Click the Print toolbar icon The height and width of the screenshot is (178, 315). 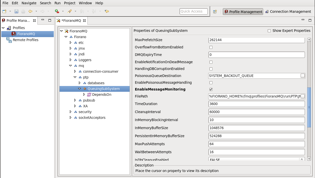coord(23,11)
